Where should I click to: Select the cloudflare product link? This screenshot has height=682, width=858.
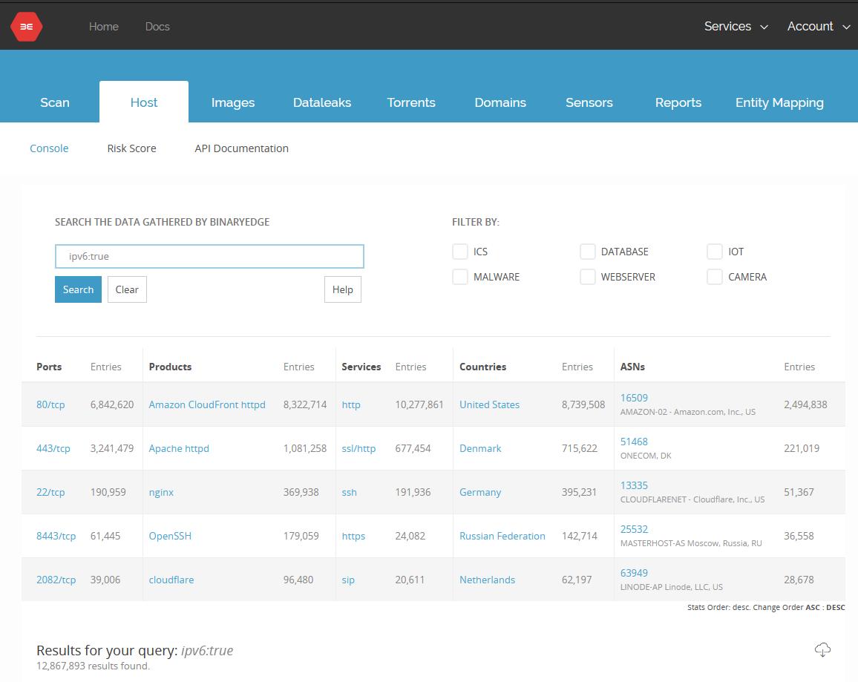[x=171, y=580]
